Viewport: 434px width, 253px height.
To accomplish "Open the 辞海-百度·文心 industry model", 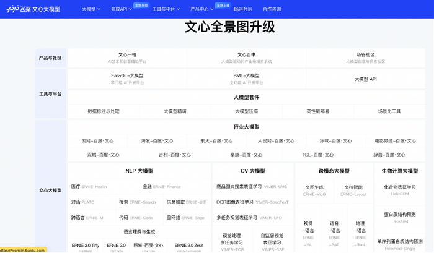I will (389, 155).
